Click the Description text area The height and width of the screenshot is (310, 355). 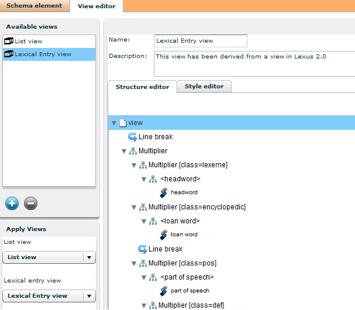(254, 64)
